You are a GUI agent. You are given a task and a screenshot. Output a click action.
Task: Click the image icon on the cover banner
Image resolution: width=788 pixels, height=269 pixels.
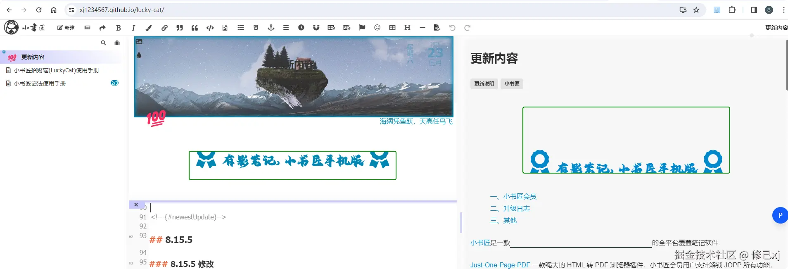[x=139, y=42]
